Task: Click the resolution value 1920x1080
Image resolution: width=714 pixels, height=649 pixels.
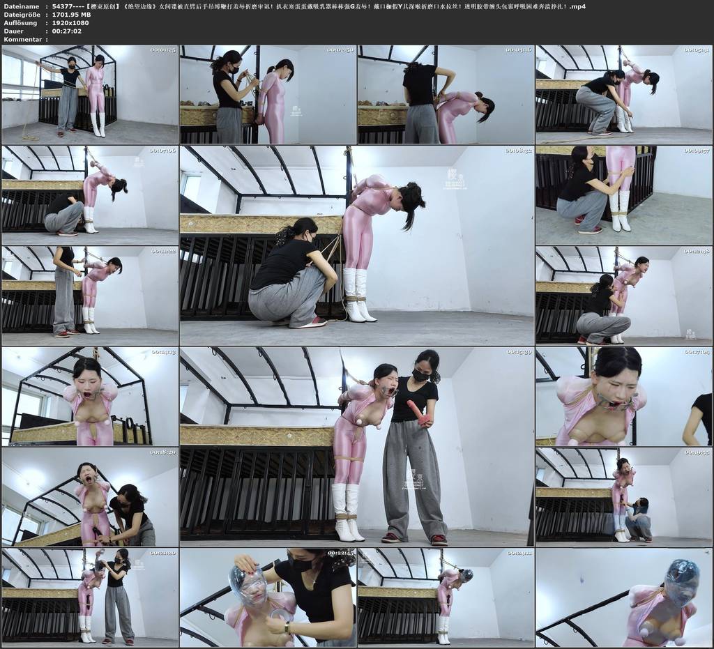Action: [x=70, y=23]
